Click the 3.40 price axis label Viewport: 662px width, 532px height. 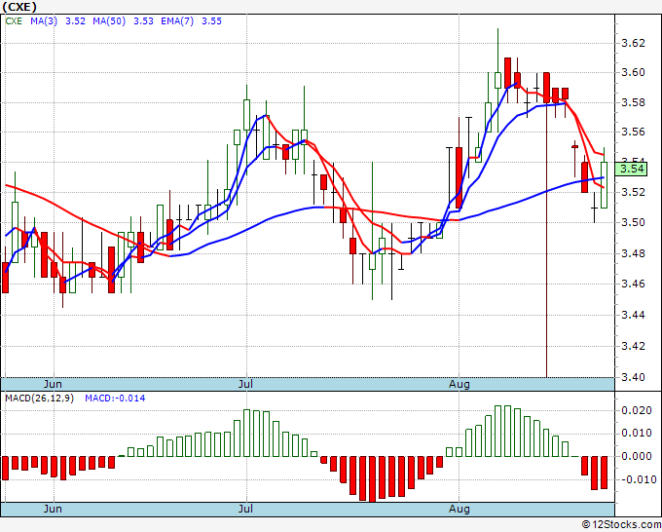click(x=634, y=377)
